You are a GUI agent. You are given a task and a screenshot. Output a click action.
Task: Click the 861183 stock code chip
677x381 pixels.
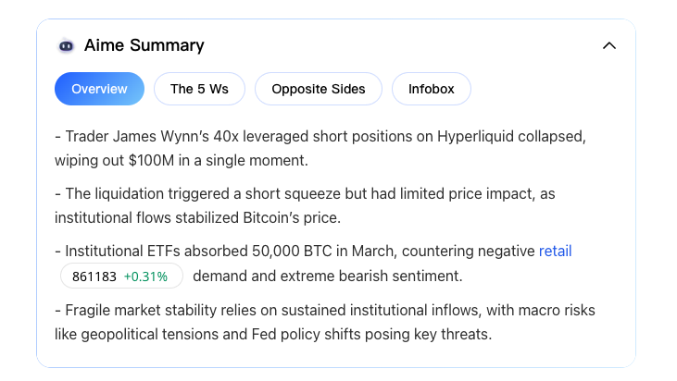click(x=94, y=277)
